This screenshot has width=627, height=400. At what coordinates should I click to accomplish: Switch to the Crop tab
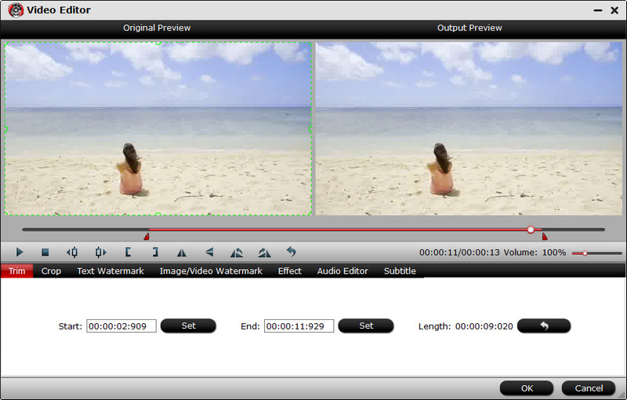click(51, 271)
